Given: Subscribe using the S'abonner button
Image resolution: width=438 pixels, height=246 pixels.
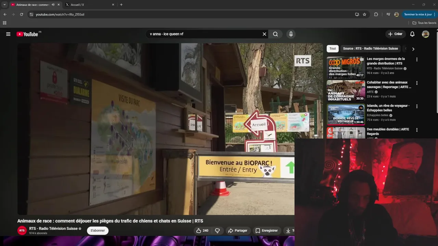Looking at the screenshot, I should click(98, 231).
